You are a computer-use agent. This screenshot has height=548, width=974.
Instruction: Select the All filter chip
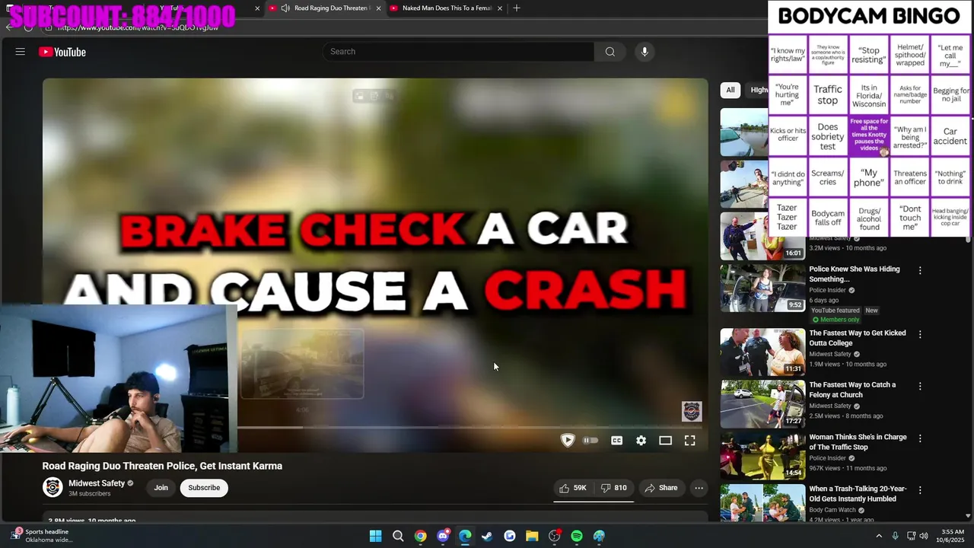pyautogui.click(x=730, y=90)
